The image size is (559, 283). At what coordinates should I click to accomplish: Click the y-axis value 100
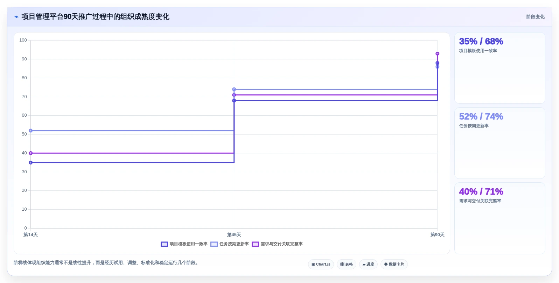[x=23, y=40]
